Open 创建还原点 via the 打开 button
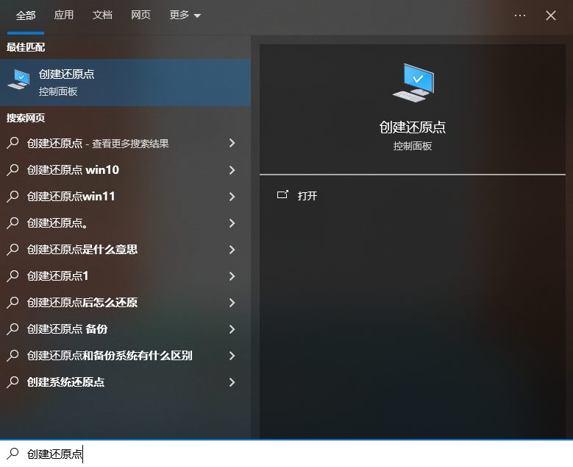 tap(307, 196)
